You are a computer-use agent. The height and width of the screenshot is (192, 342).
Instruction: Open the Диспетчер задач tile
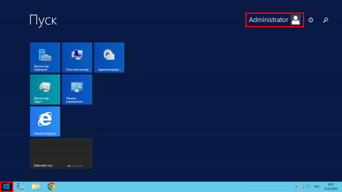[x=45, y=89]
